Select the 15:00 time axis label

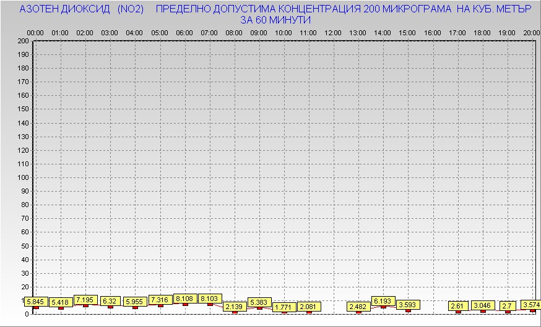click(407, 33)
